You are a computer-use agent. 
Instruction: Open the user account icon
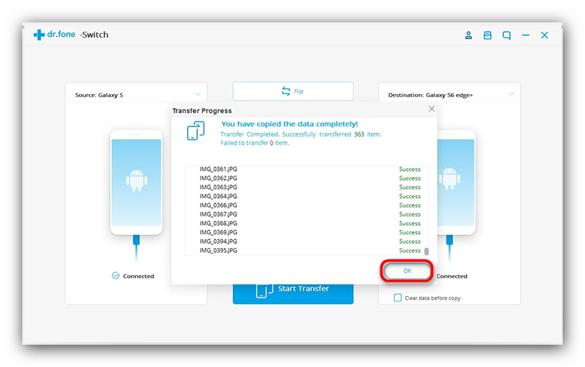[x=468, y=35]
